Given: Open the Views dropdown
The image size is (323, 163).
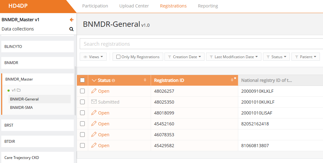Looking at the screenshot, I should pyautogui.click(x=93, y=57).
